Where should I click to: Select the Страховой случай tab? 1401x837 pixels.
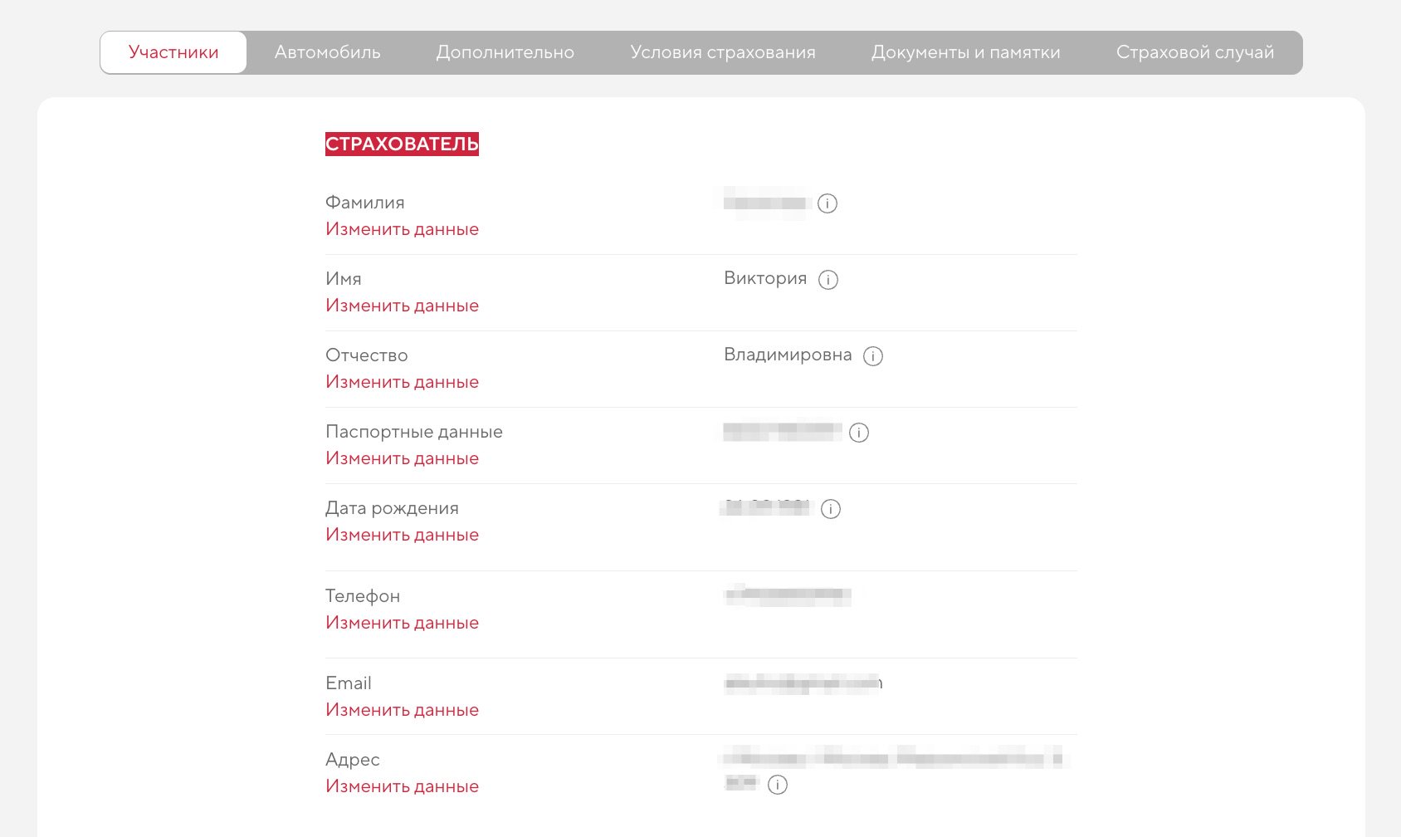tap(1195, 52)
